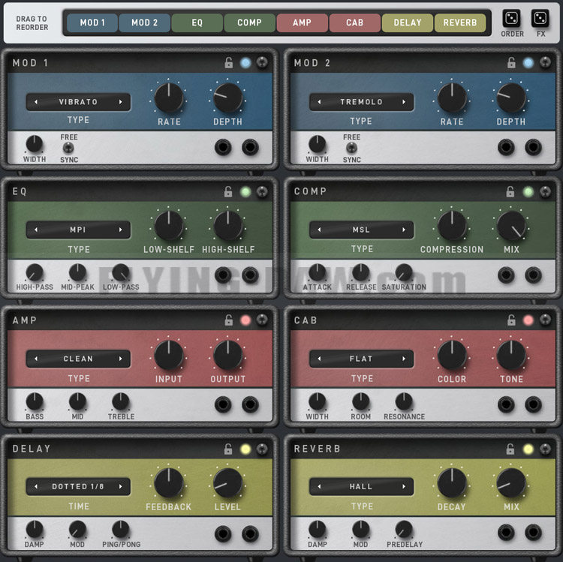Disable AMP with pink power light
This screenshot has height=562, width=563.
(245, 320)
